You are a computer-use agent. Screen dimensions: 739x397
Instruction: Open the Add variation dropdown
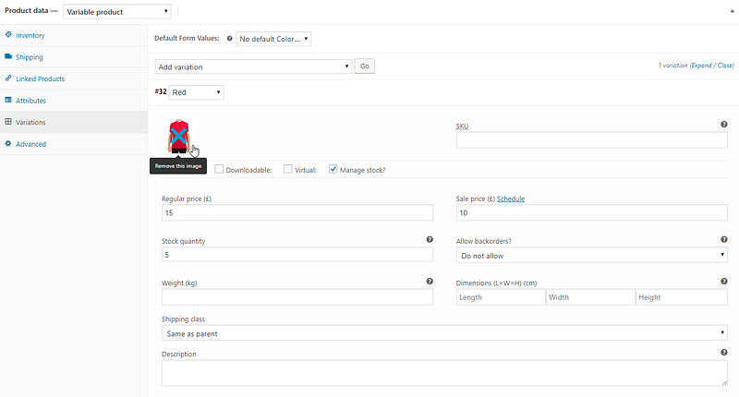click(x=253, y=66)
